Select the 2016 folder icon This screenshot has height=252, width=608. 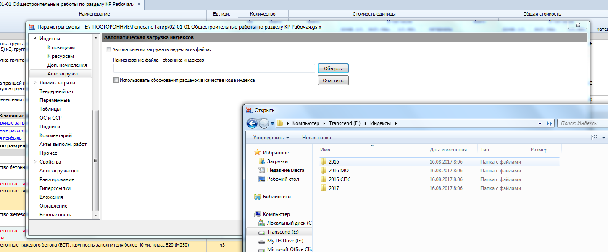pyautogui.click(x=324, y=162)
